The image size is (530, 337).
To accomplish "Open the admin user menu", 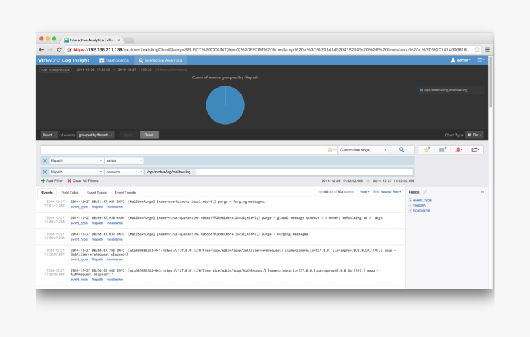I will [x=460, y=60].
